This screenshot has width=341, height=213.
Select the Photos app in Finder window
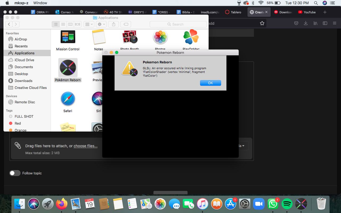tap(160, 37)
